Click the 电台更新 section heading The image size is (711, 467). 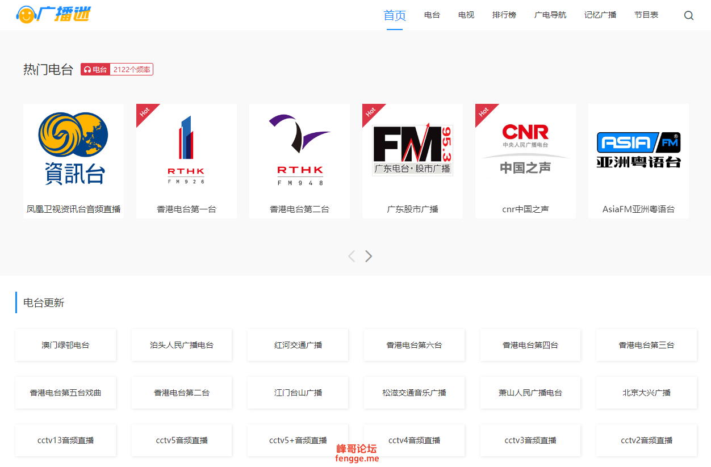click(x=44, y=302)
